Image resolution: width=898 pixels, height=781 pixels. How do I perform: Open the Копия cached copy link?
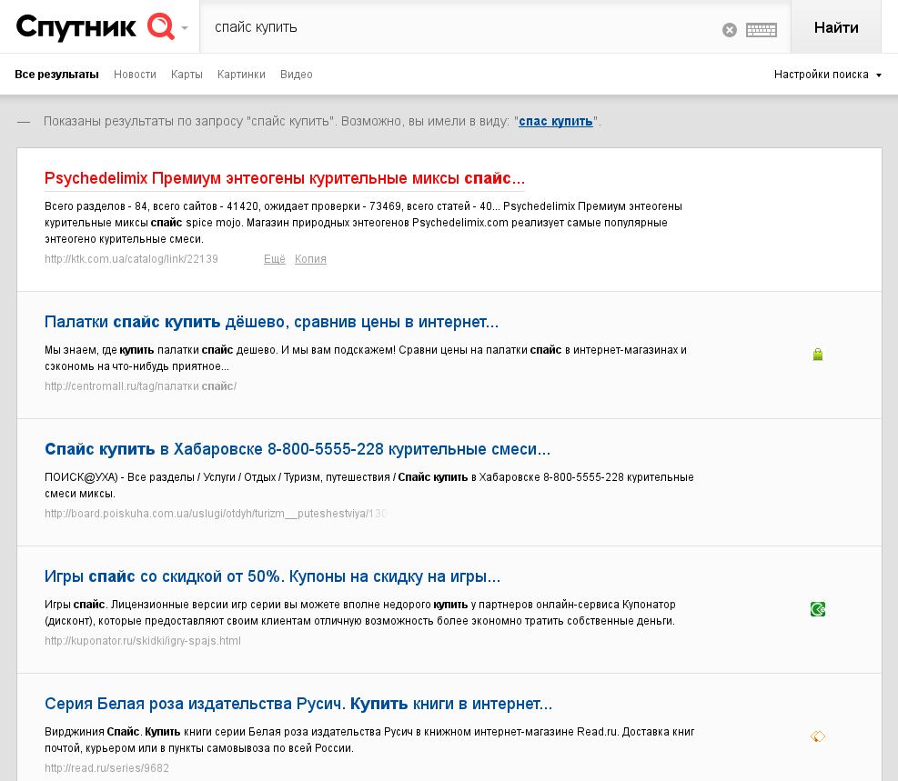[310, 258]
